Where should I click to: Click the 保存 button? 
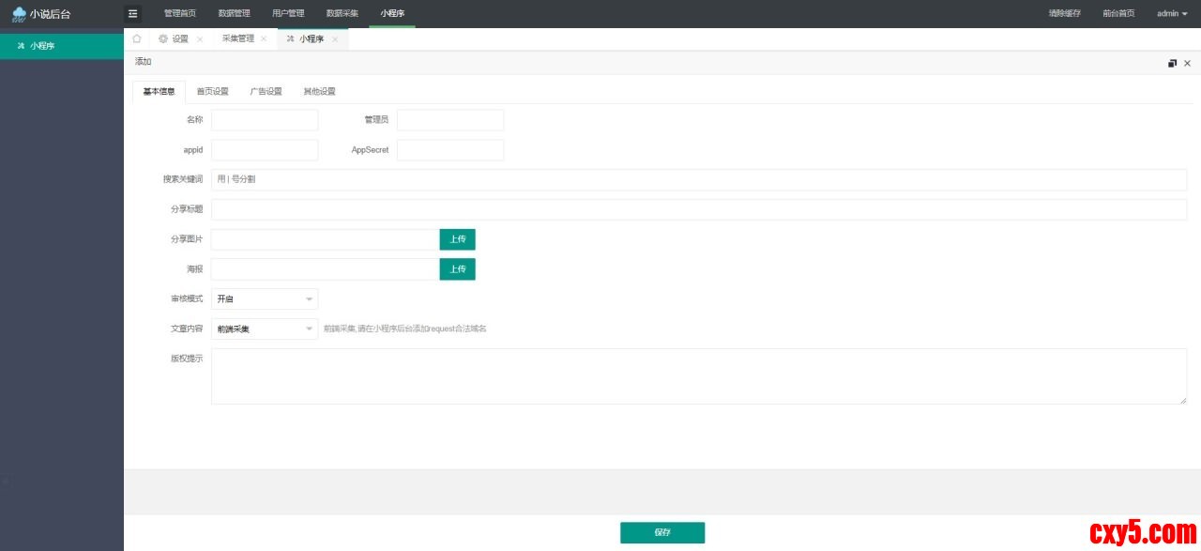pos(662,533)
